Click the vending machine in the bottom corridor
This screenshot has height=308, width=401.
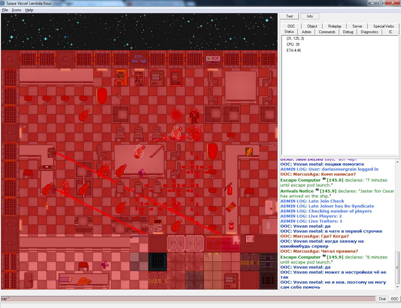(x=231, y=281)
